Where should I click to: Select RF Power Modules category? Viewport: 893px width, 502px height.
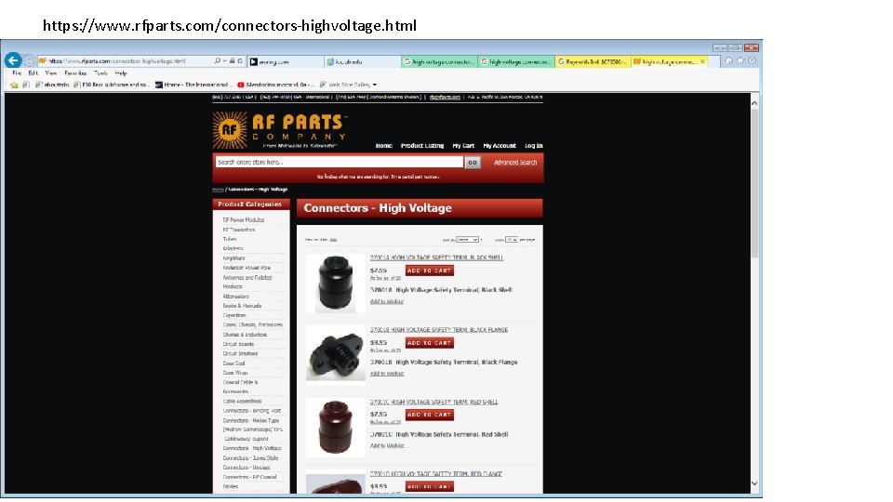tap(243, 219)
